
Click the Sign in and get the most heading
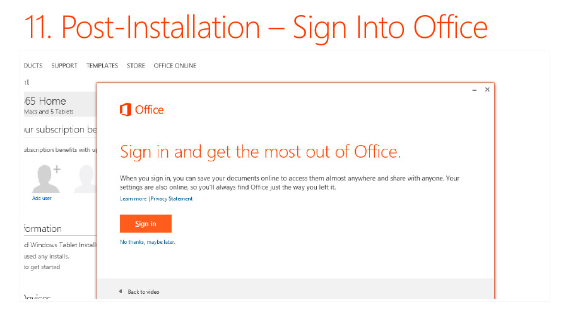tap(261, 152)
